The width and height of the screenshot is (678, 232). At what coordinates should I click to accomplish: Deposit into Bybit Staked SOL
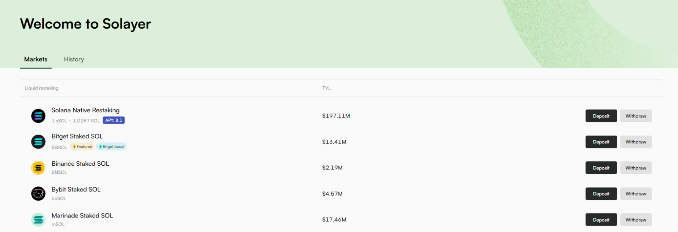(601, 194)
